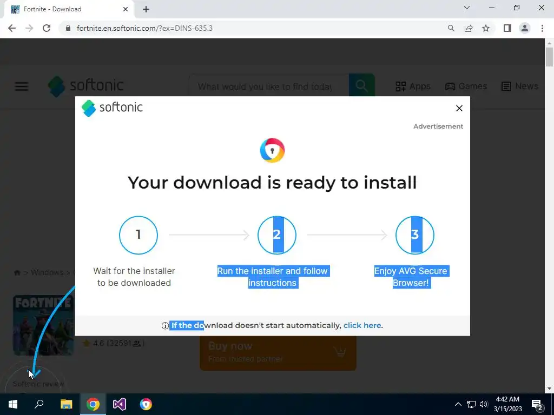This screenshot has width=554, height=415.
Task: Click the step 1 circle
Action: pos(138,235)
